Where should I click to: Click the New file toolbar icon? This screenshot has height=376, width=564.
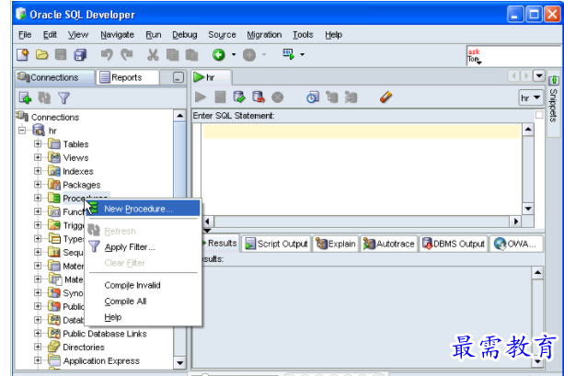coord(23,54)
